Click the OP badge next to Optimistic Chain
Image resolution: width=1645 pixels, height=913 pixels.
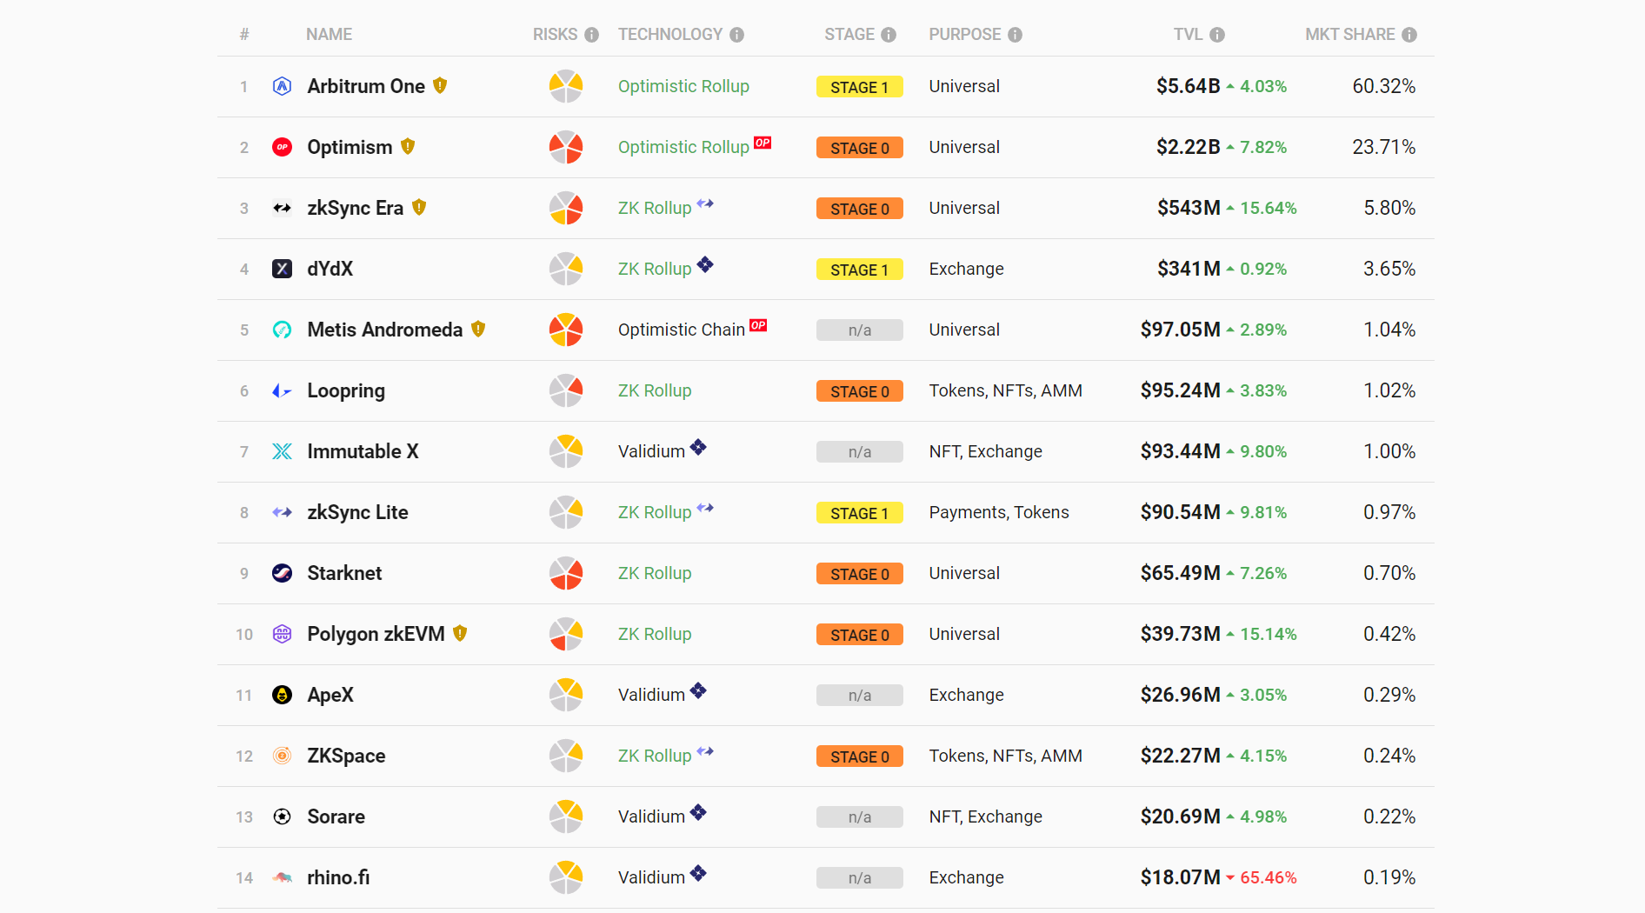(x=758, y=325)
